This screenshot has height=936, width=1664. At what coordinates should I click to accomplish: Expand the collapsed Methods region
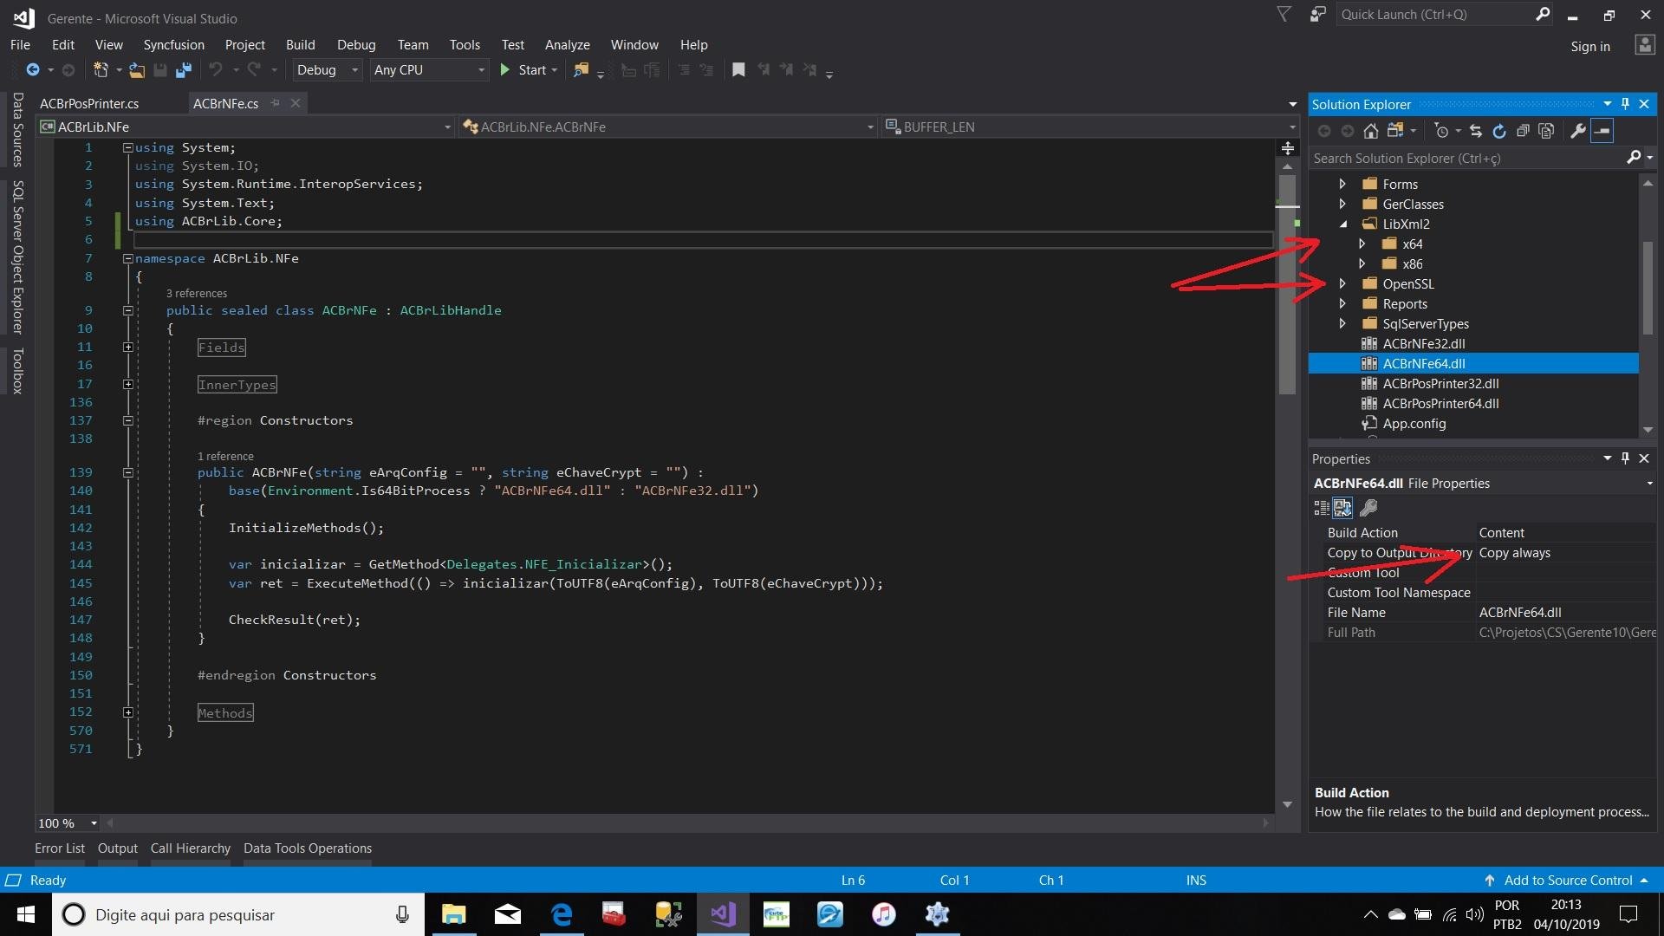click(x=127, y=713)
